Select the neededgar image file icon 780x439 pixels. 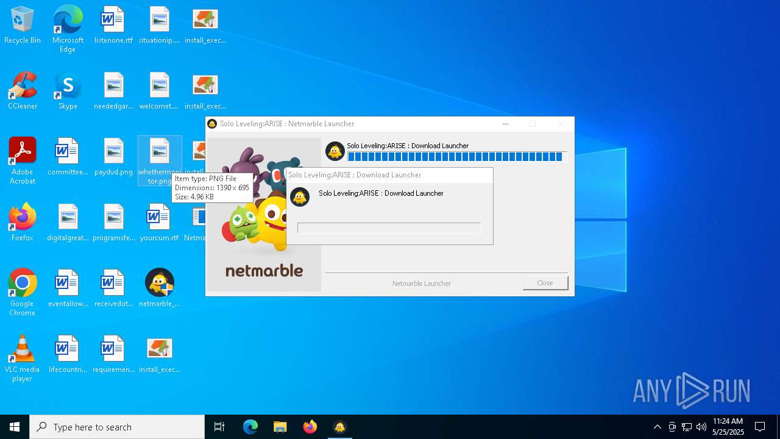[113, 91]
